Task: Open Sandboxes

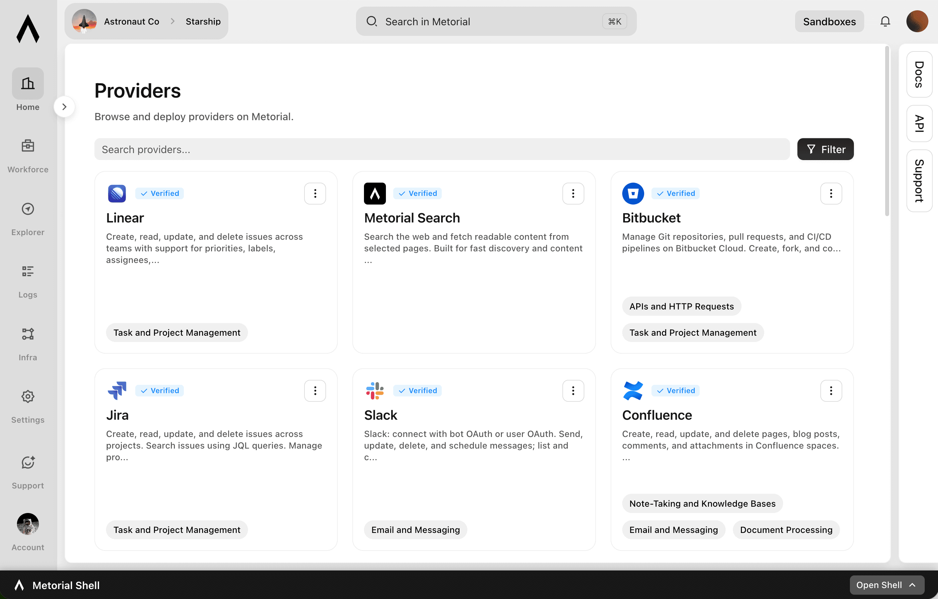Action: tap(829, 21)
